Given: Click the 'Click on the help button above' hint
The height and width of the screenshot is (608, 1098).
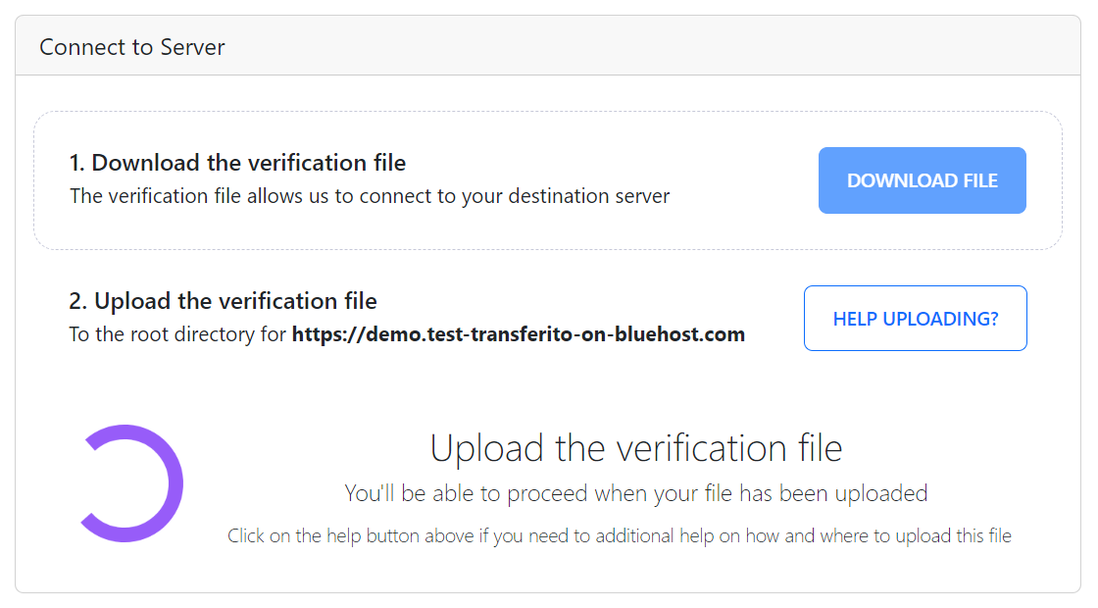Looking at the screenshot, I should point(352,535).
